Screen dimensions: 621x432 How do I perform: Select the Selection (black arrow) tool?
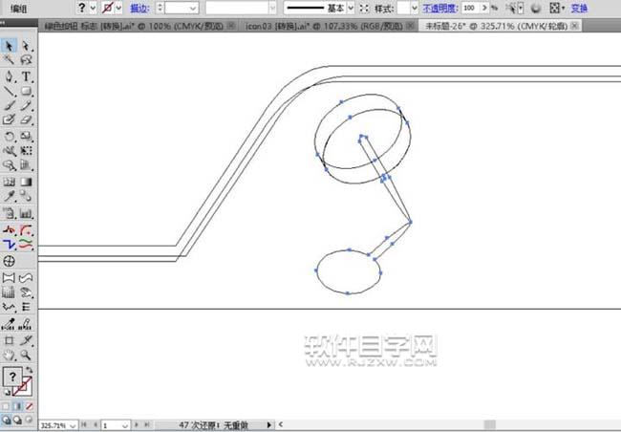(x=9, y=46)
